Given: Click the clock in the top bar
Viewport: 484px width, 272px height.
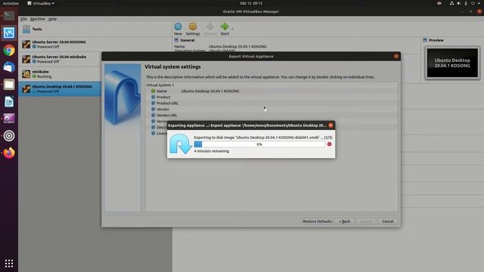Looking at the screenshot, I should tap(251, 3).
